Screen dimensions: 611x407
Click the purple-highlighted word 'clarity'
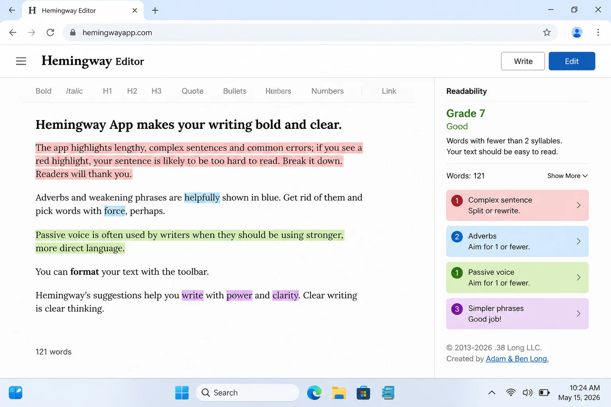pos(286,295)
